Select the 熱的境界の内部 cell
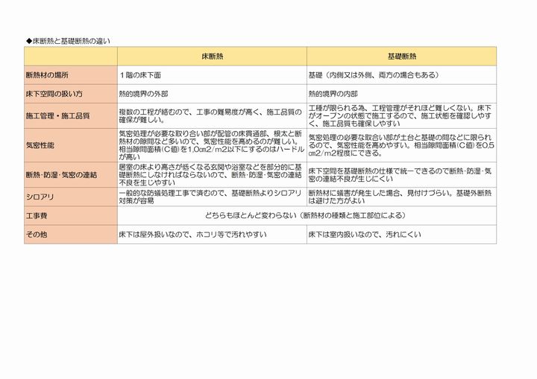 pyautogui.click(x=333, y=95)
